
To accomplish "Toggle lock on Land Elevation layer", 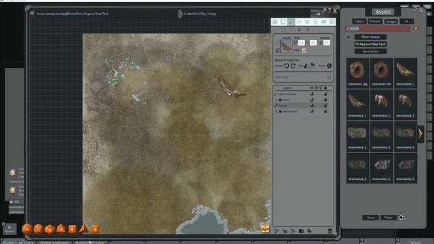I will tap(325, 94).
